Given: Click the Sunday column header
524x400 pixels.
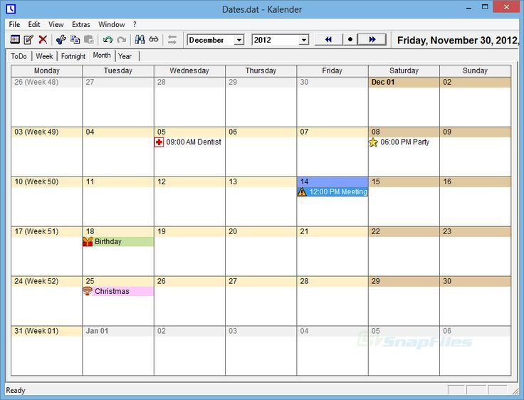Looking at the screenshot, I should [475, 70].
